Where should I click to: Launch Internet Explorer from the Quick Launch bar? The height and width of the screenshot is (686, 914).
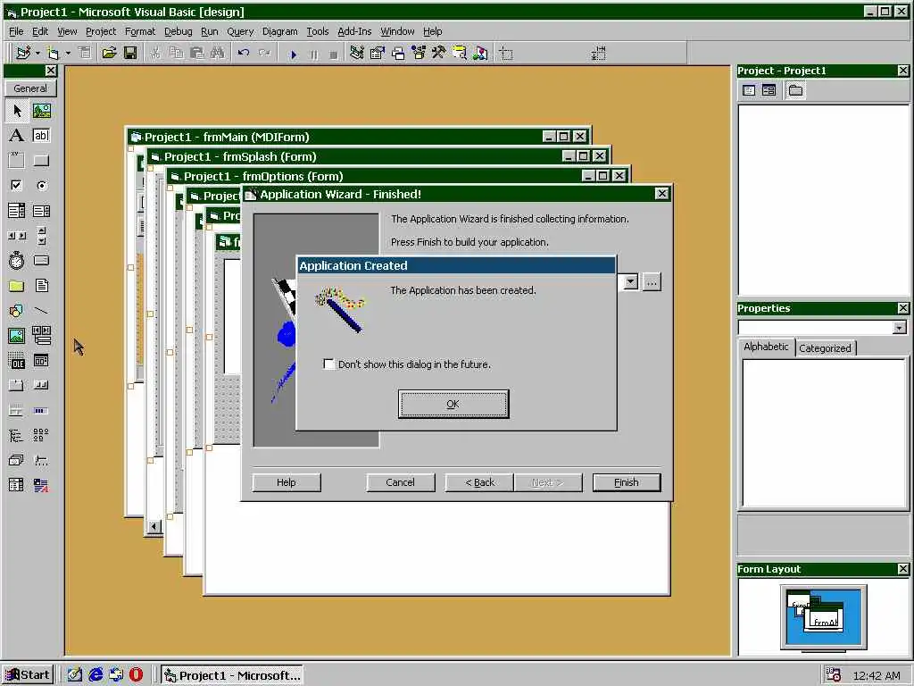tap(96, 675)
